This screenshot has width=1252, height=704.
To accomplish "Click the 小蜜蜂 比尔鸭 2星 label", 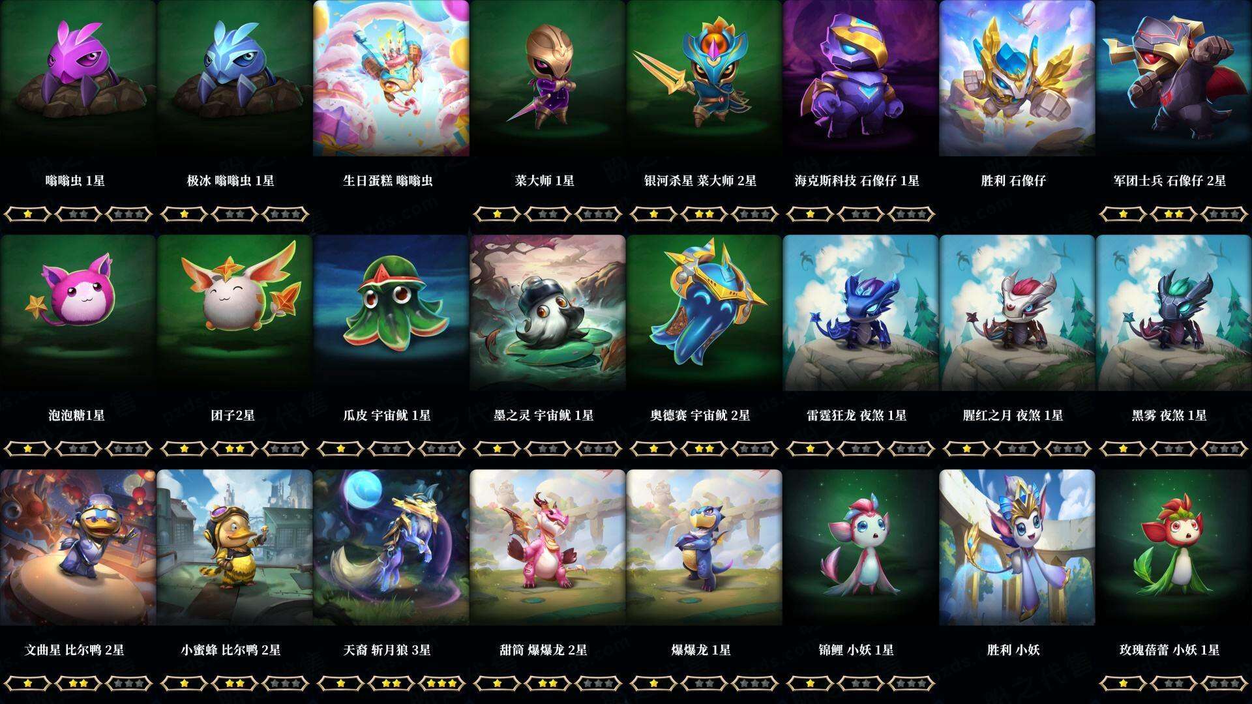I will click(231, 650).
